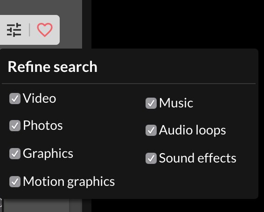Toggle the Audio loops checkbox
The image size is (264, 212).
tap(151, 130)
